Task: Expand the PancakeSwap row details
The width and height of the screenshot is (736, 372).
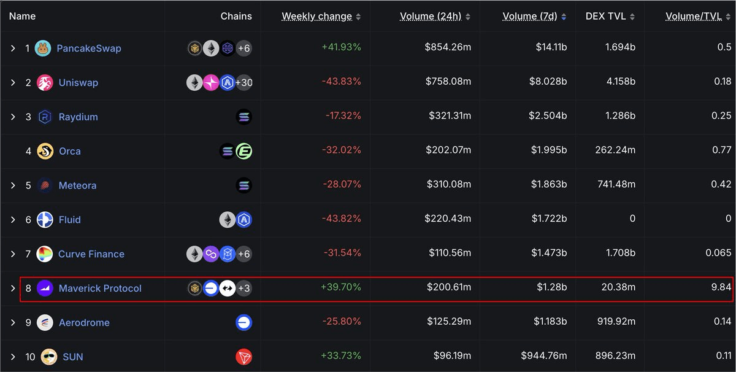Action: 14,47
